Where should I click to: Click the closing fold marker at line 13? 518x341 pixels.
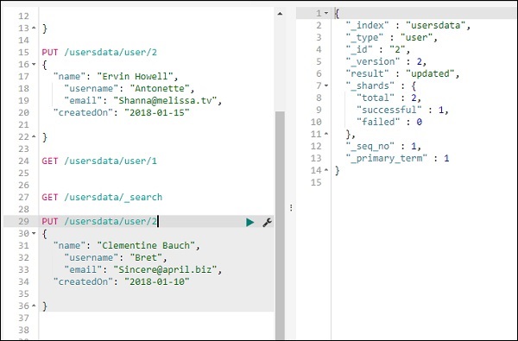(x=34, y=28)
